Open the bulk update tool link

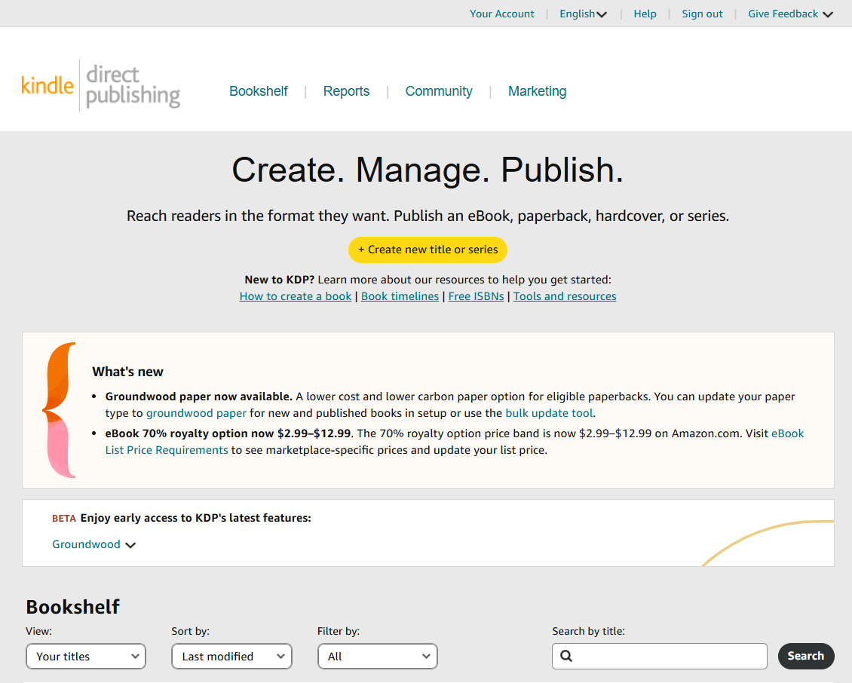click(549, 413)
